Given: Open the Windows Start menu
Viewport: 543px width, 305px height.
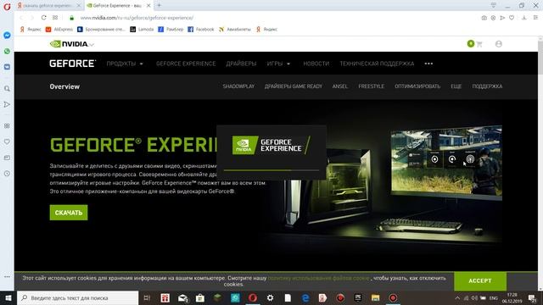Looking at the screenshot, I should point(8,297).
